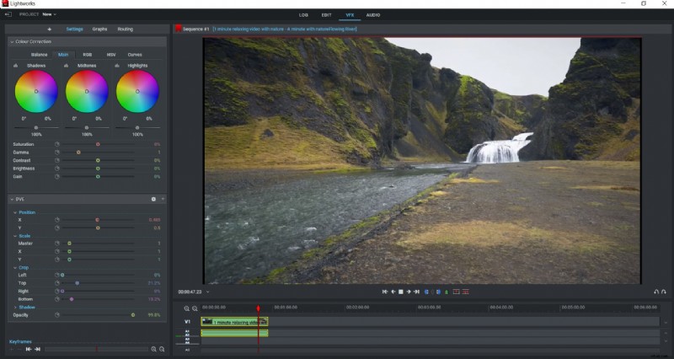
Task: Open the Graphs panel
Action: (x=99, y=29)
